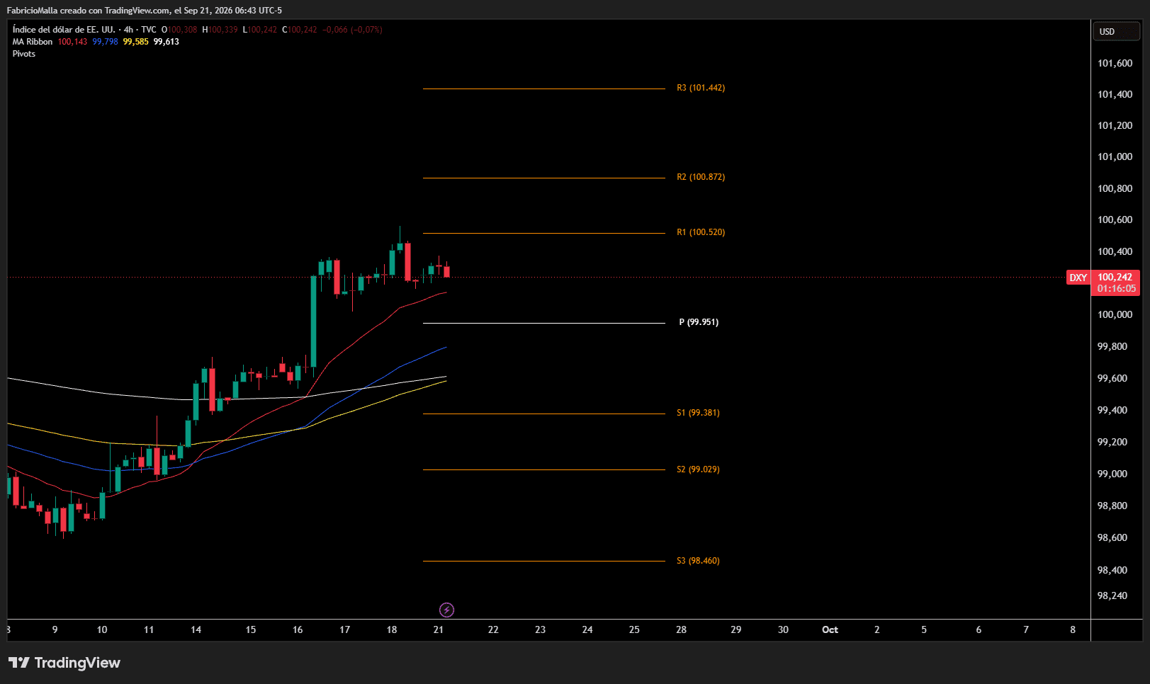The width and height of the screenshot is (1150, 684).
Task: Click the P (99.951) pivot label
Action: 699,322
